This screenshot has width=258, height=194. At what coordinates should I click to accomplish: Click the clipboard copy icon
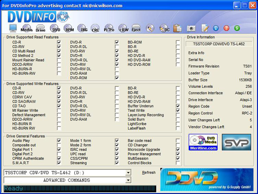coord(177,28)
